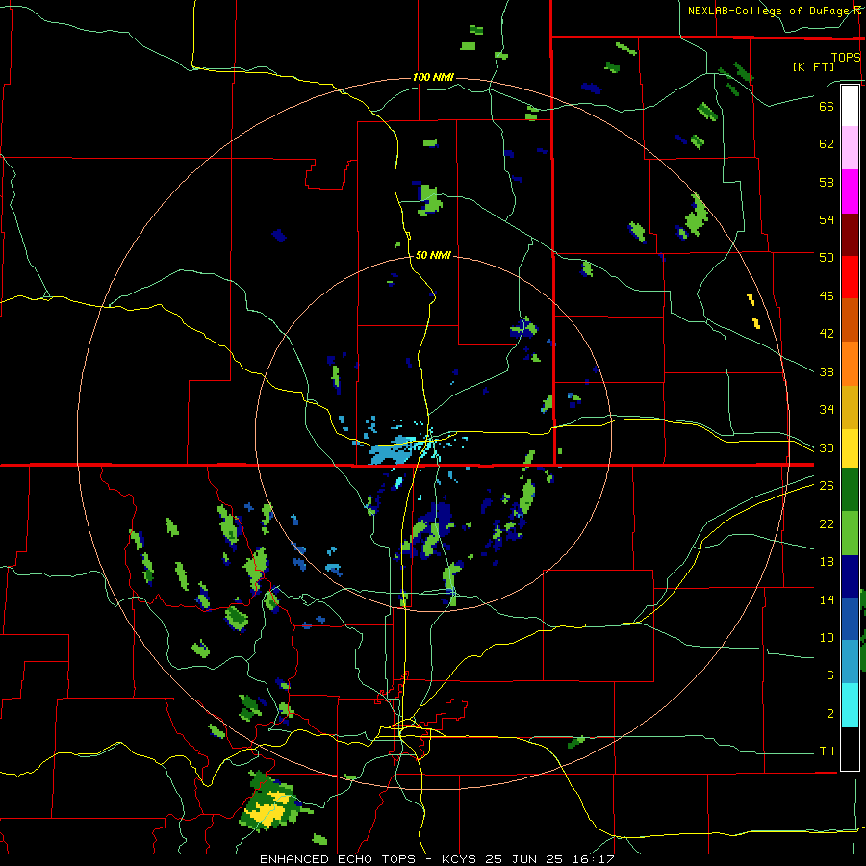Click the navy blue legend swatch

(x=850, y=576)
